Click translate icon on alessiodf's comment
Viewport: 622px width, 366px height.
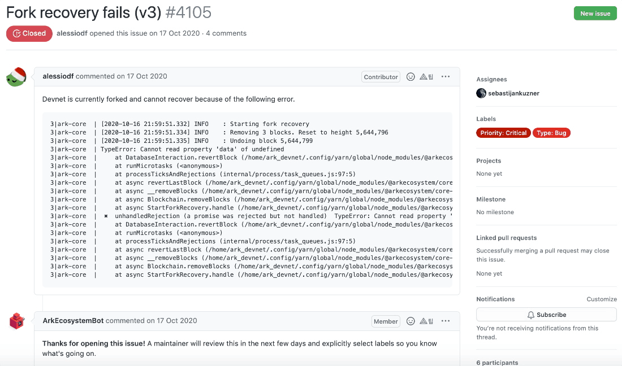[426, 77]
